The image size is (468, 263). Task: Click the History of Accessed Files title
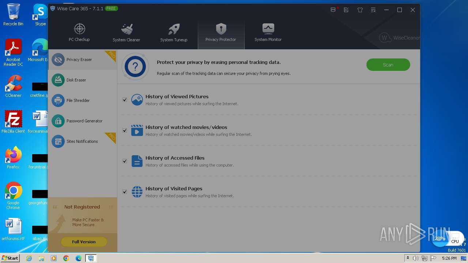pyautogui.click(x=175, y=158)
